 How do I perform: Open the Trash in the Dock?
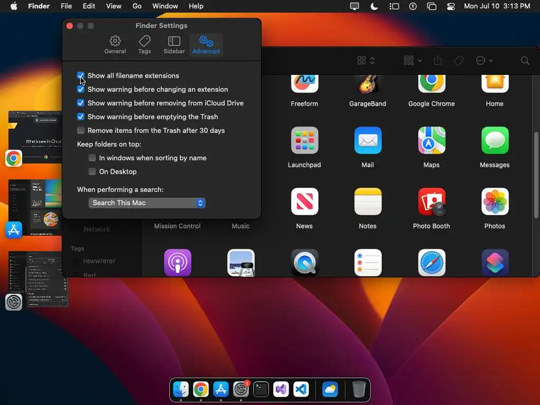(359, 389)
